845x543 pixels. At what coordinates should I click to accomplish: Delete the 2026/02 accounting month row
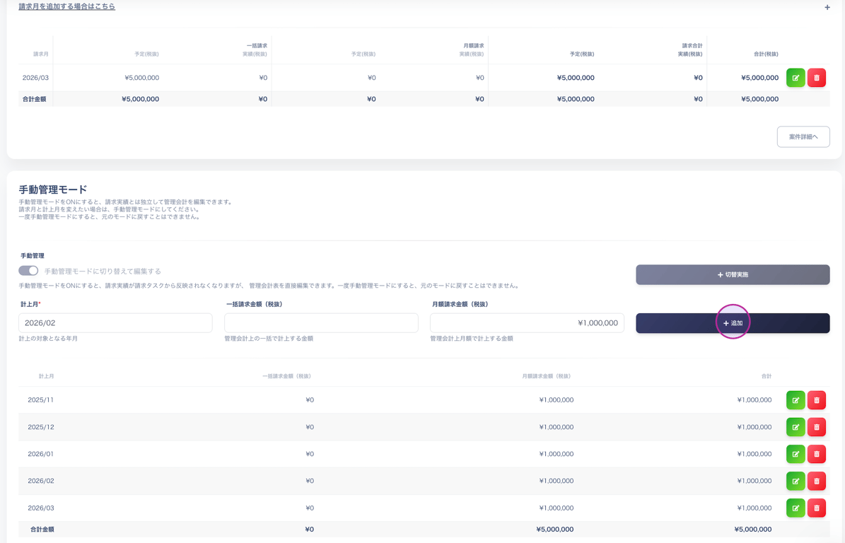pyautogui.click(x=817, y=481)
